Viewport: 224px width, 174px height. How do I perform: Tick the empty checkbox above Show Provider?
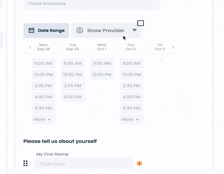click(141, 23)
